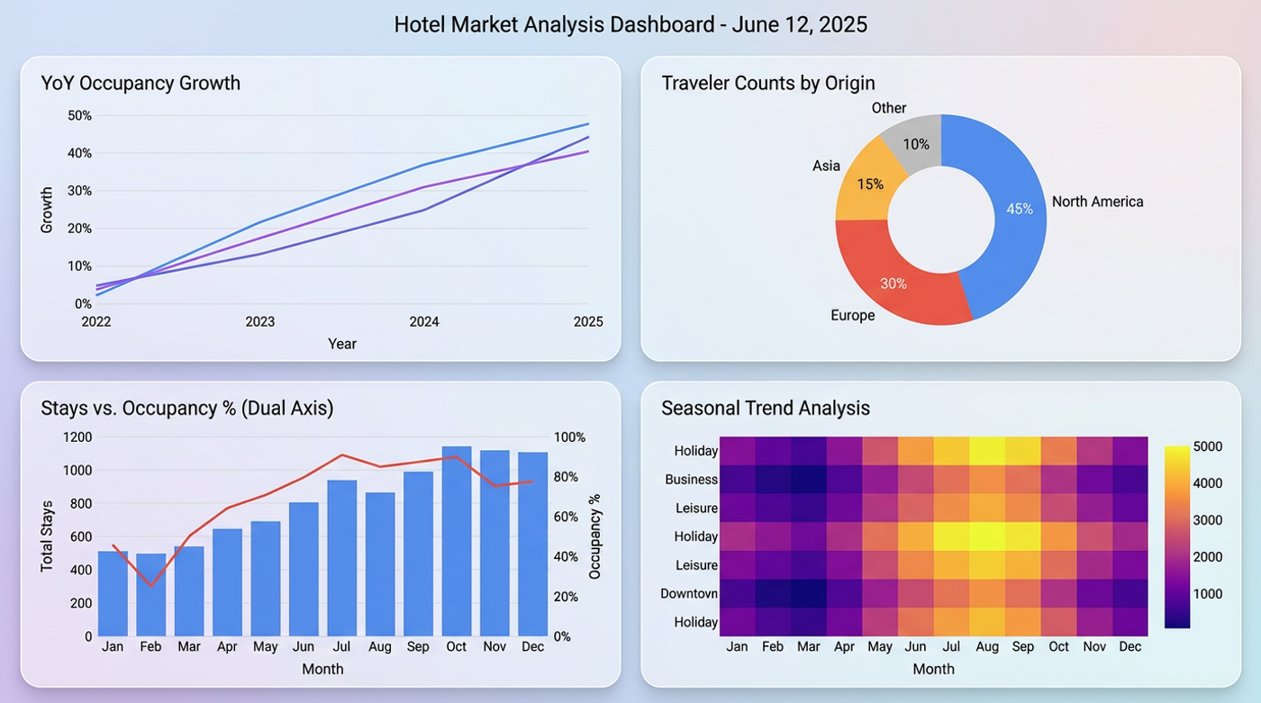This screenshot has width=1261, height=703.
Task: Click the December bar in the Stays chart
Action: (x=533, y=544)
